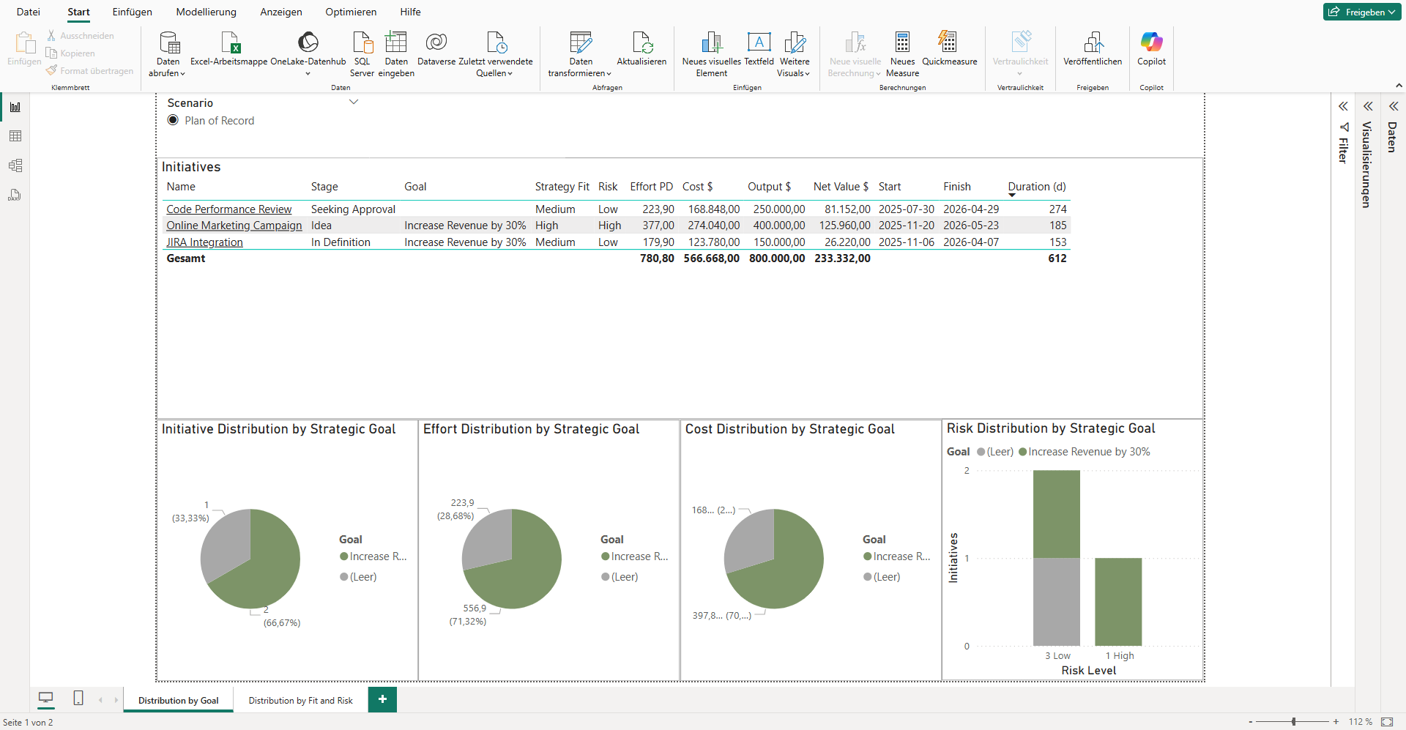Expand the Daten pane
1406x730 pixels.
pyautogui.click(x=1394, y=106)
